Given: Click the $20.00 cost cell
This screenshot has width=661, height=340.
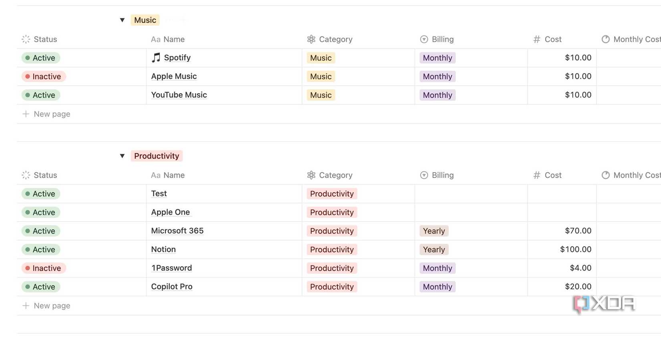Looking at the screenshot, I should coord(562,287).
